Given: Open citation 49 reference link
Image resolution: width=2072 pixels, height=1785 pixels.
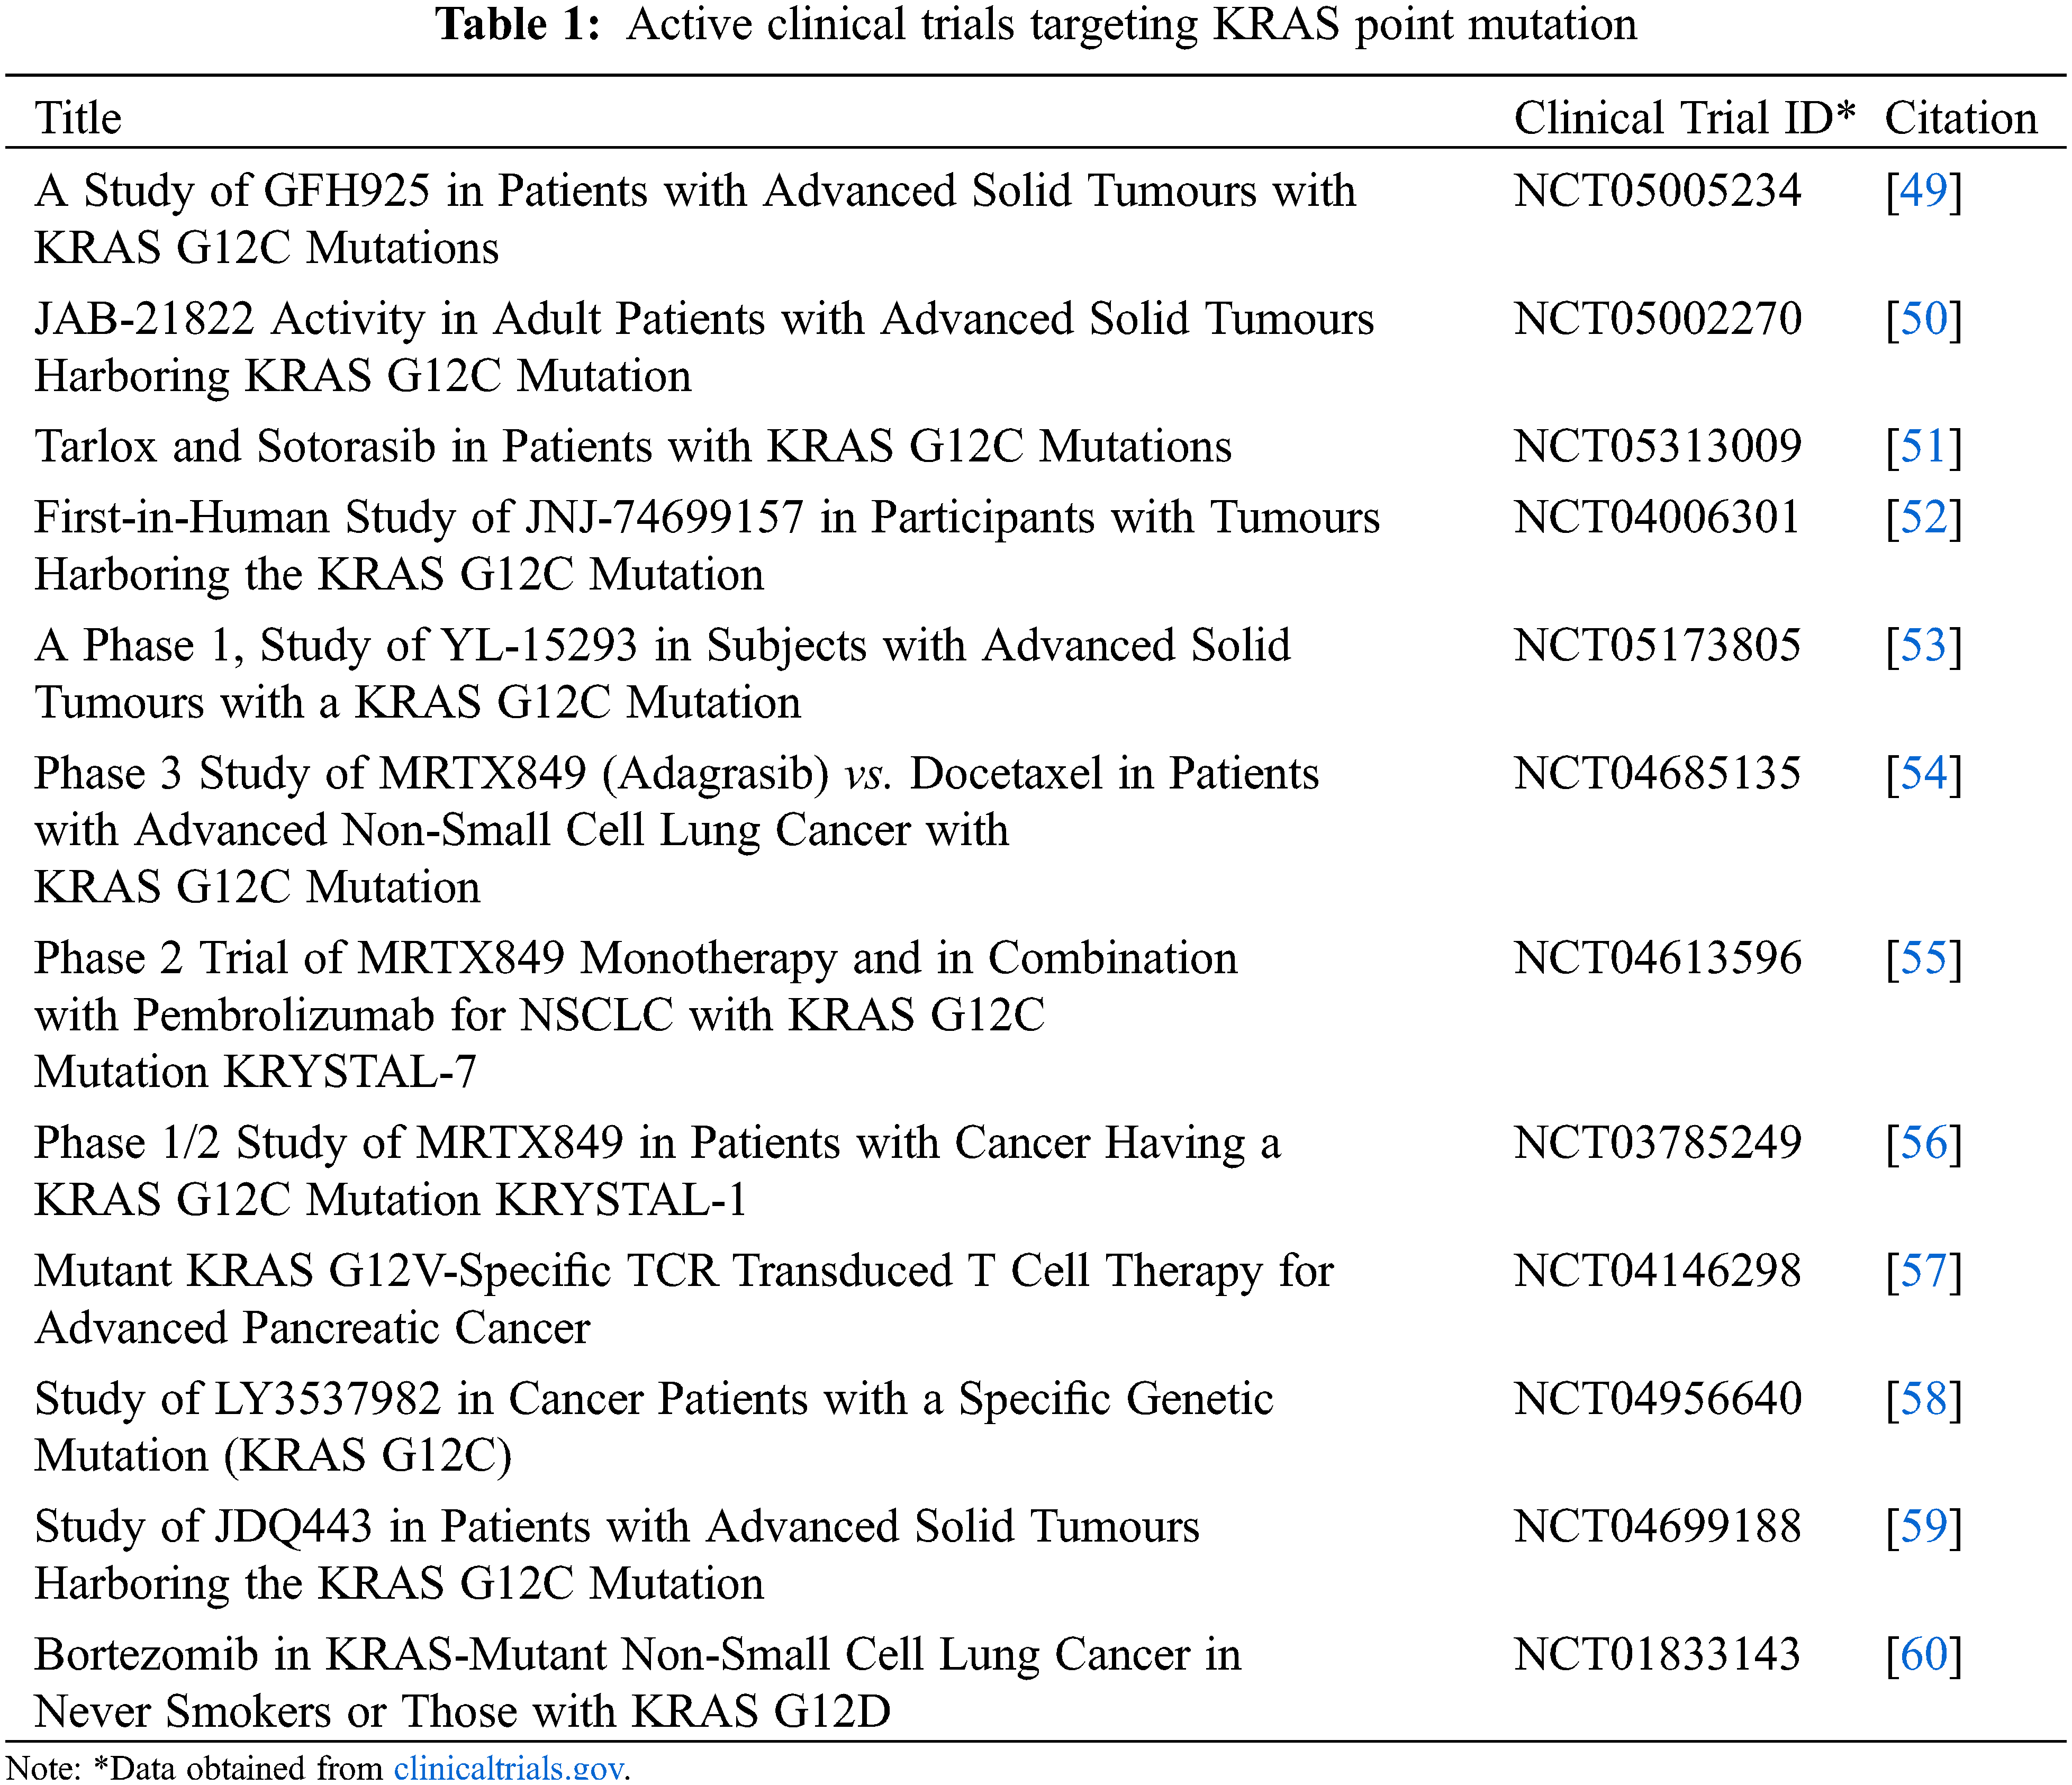Looking at the screenshot, I should point(1923,190).
